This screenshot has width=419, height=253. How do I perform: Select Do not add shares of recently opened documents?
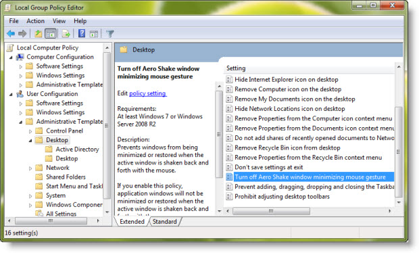314,138
